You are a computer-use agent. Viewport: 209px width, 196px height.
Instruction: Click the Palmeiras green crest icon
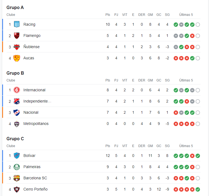17,167
